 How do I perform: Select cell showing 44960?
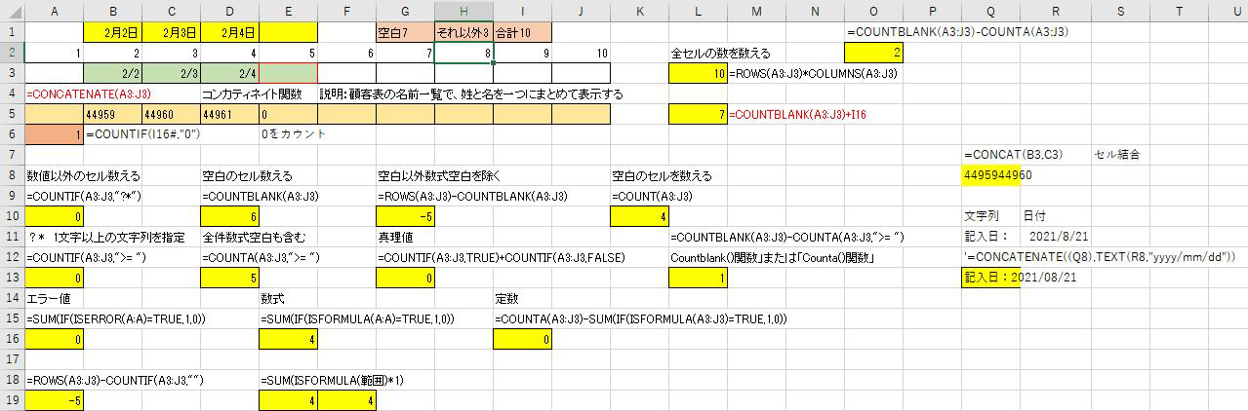pyautogui.click(x=171, y=114)
